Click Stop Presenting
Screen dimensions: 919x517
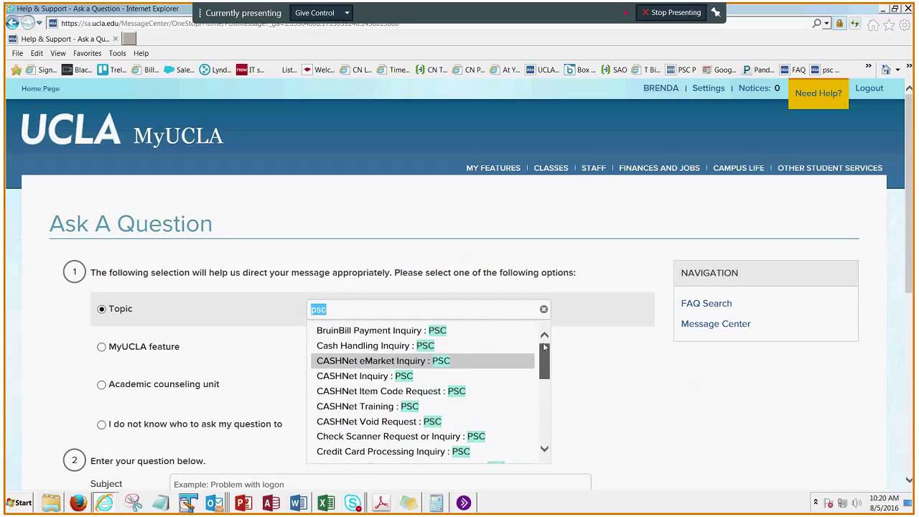pos(671,13)
